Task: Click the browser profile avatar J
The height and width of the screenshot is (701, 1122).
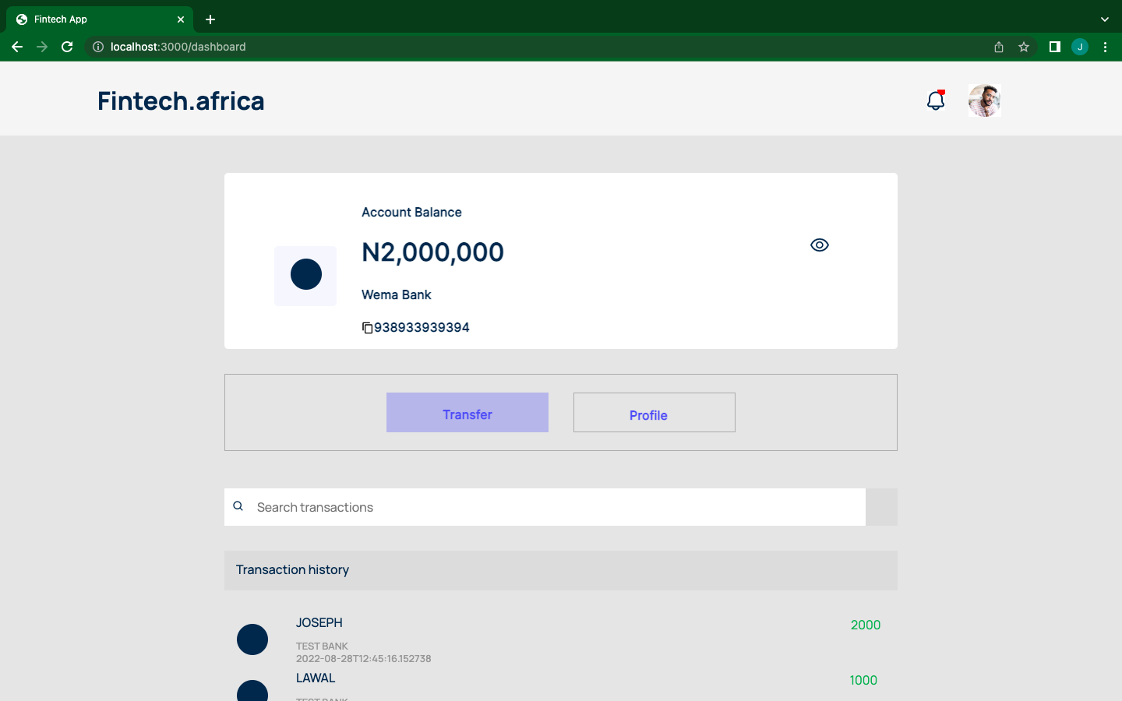Action: [1080, 47]
